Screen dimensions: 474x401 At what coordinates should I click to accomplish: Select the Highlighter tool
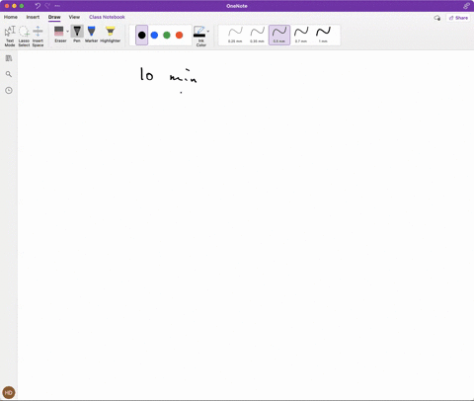(x=111, y=34)
